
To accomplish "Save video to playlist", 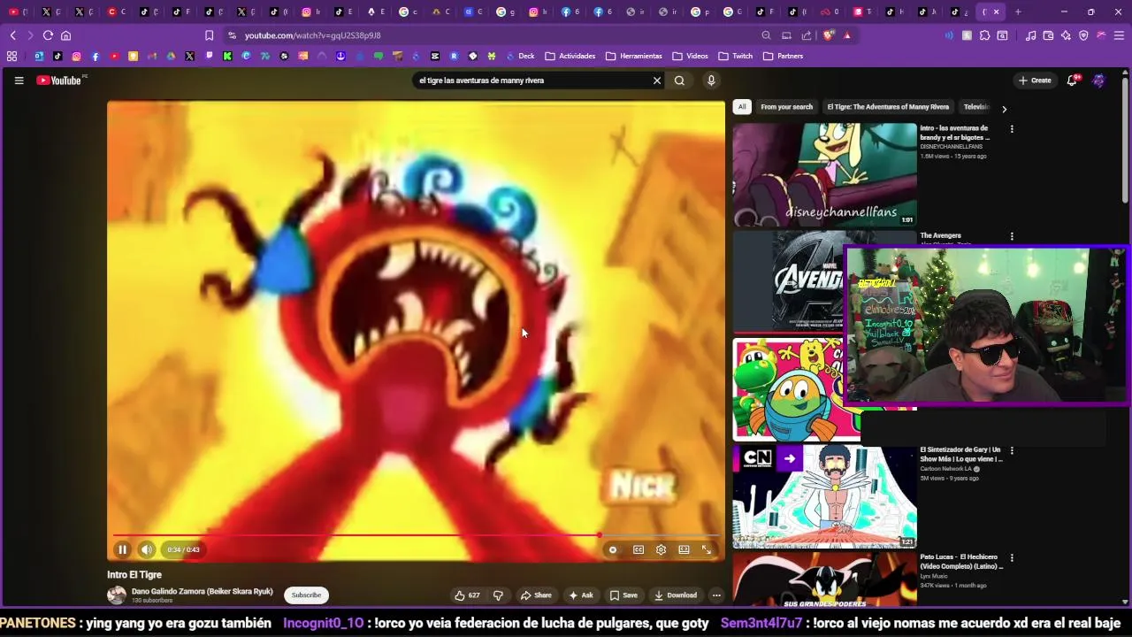I will tap(623, 595).
